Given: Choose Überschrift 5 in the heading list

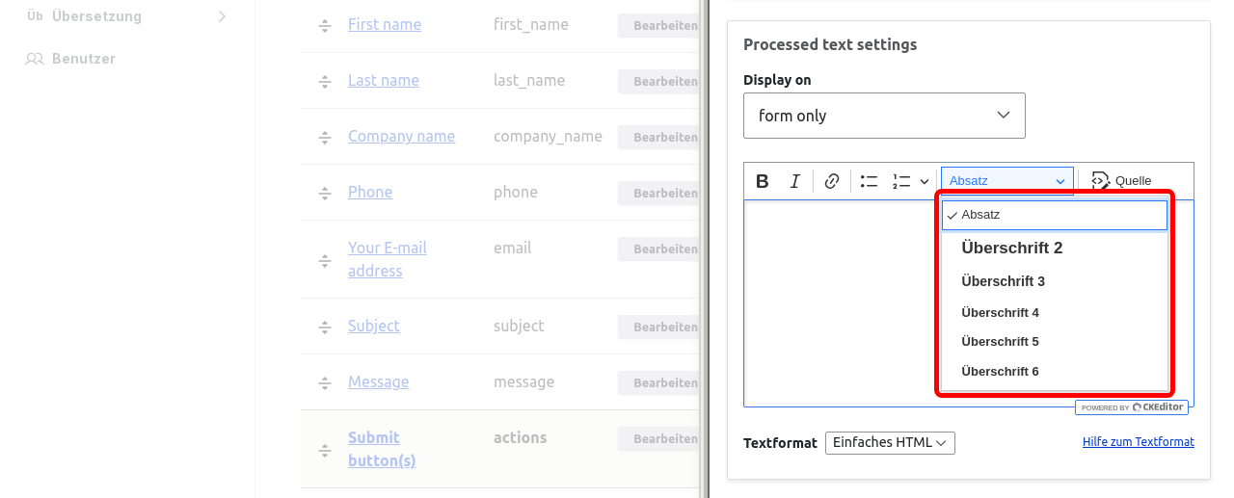Looking at the screenshot, I should pos(1055,342).
